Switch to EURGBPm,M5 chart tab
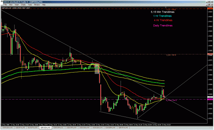The image size is (214, 130). (110, 128)
